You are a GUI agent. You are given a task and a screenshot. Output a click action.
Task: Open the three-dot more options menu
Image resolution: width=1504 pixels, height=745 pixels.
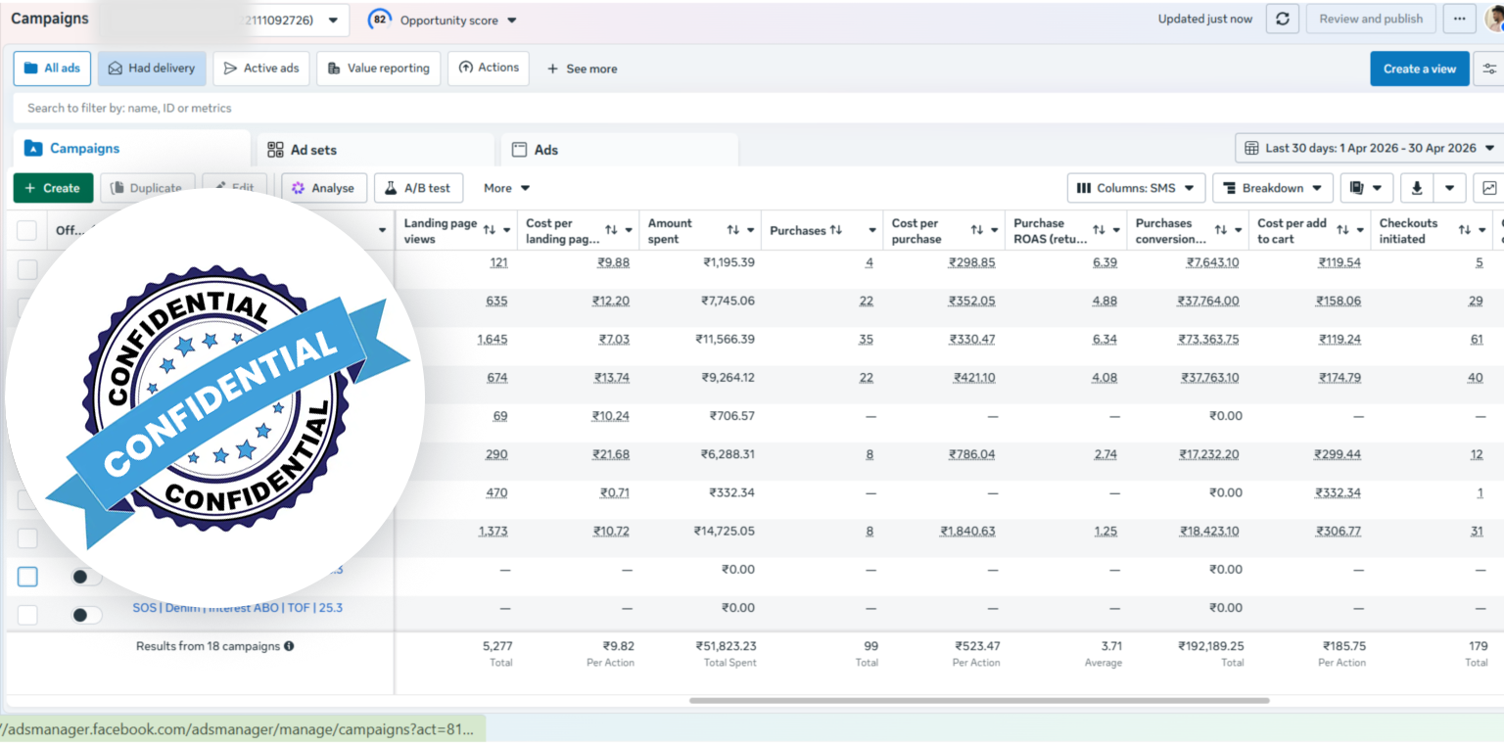(x=1459, y=19)
